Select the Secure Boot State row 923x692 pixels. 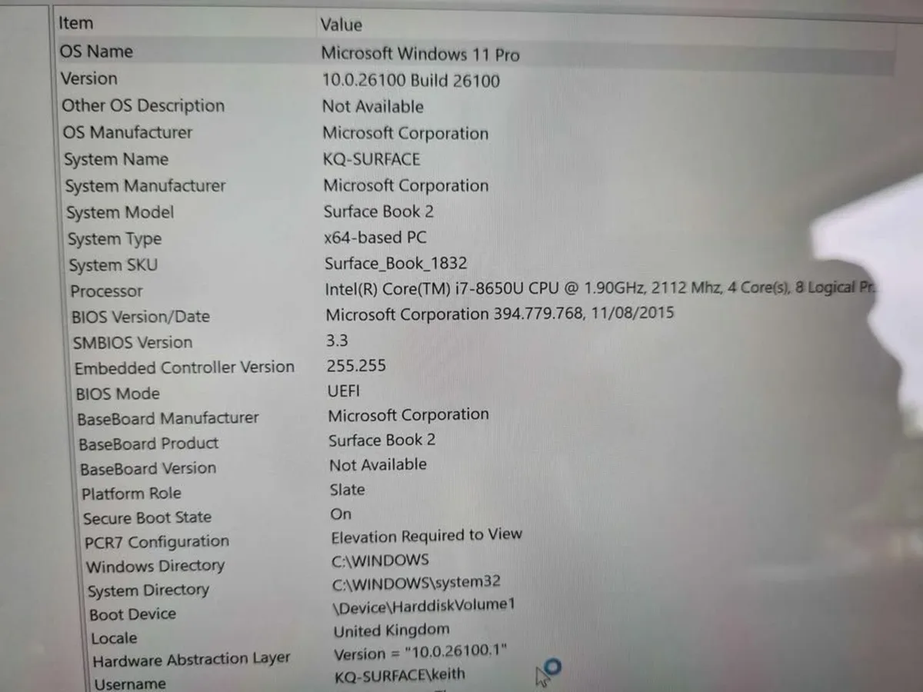tap(147, 517)
